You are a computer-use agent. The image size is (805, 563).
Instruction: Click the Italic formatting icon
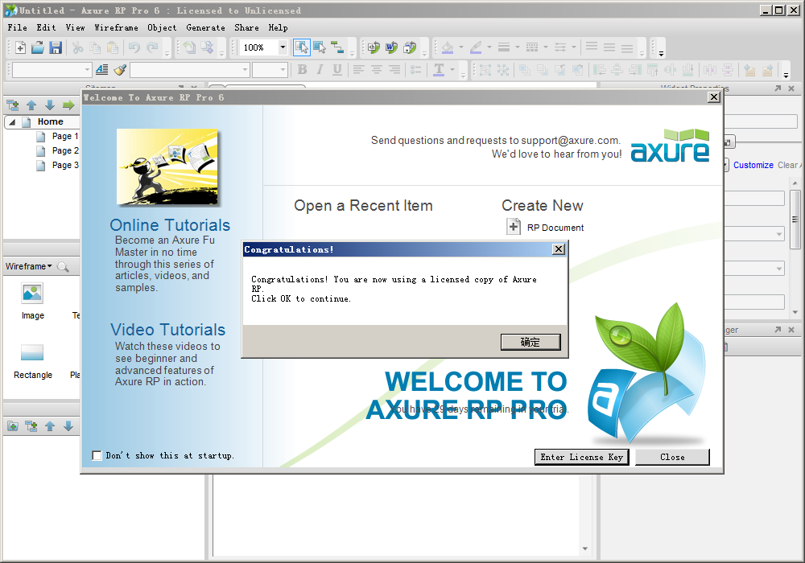[x=320, y=70]
